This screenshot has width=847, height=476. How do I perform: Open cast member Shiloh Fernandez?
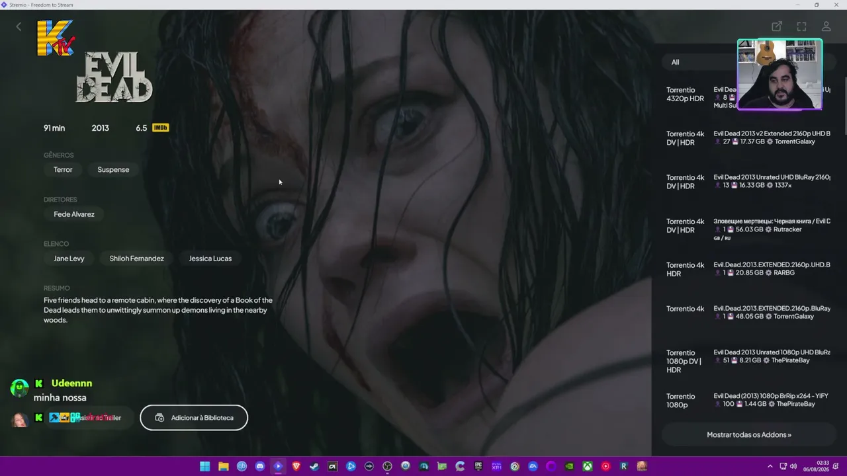(x=136, y=258)
